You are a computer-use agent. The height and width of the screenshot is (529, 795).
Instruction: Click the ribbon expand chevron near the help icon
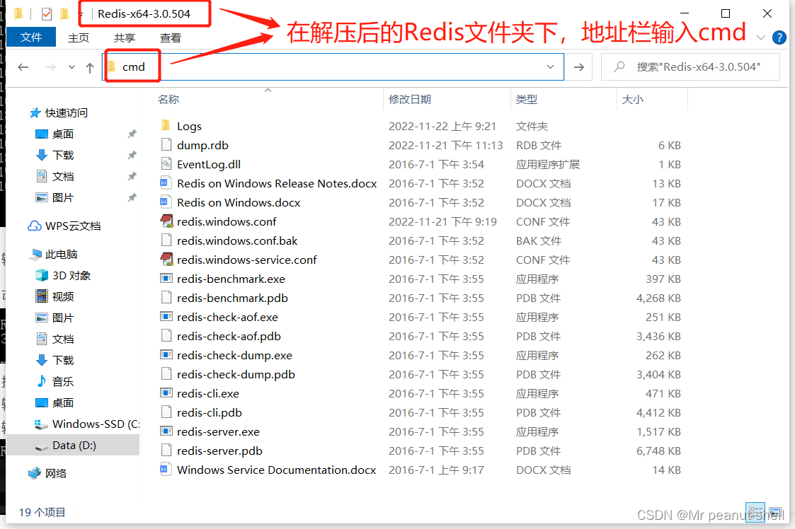point(762,37)
